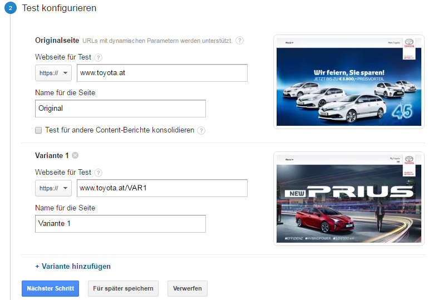The height and width of the screenshot is (300, 433).
Task: Focus the www.toyota.at/VAR1 URL field
Action: [x=162, y=188]
